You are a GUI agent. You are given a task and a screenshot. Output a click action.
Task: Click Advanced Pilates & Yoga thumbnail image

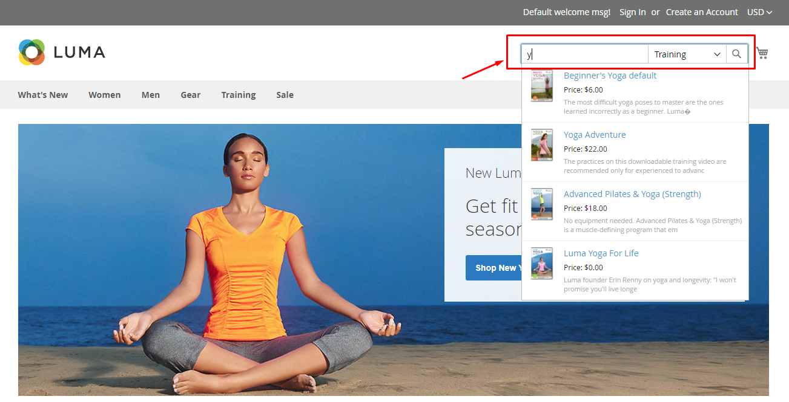542,204
